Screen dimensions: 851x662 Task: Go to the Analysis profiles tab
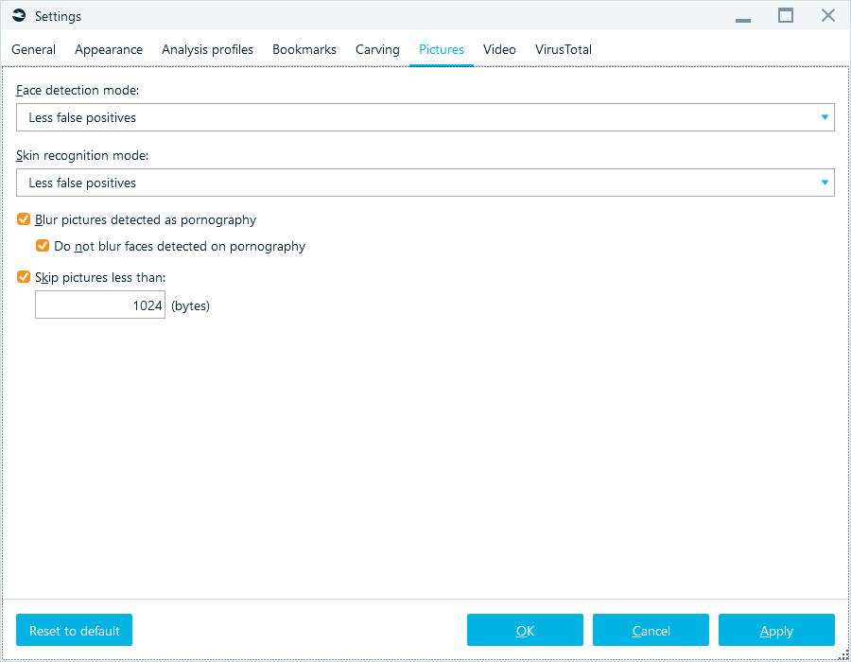coord(207,49)
